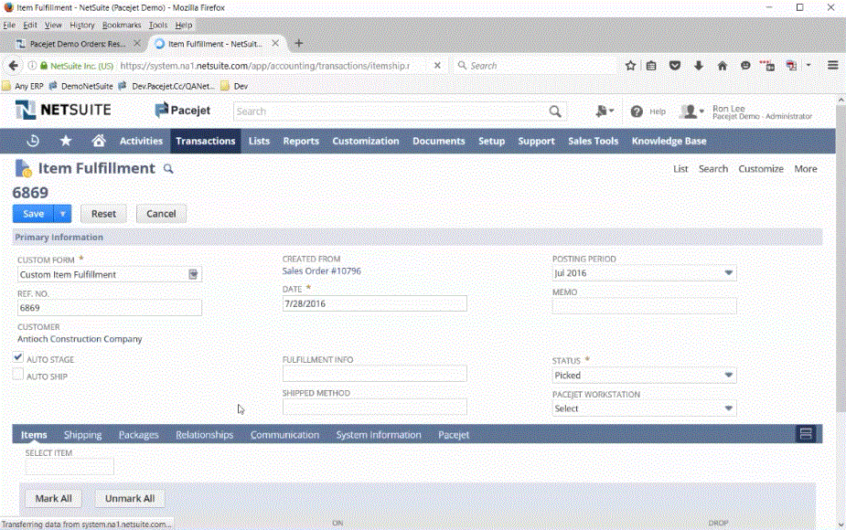
Task: Click the Memo input field
Action: coord(644,306)
